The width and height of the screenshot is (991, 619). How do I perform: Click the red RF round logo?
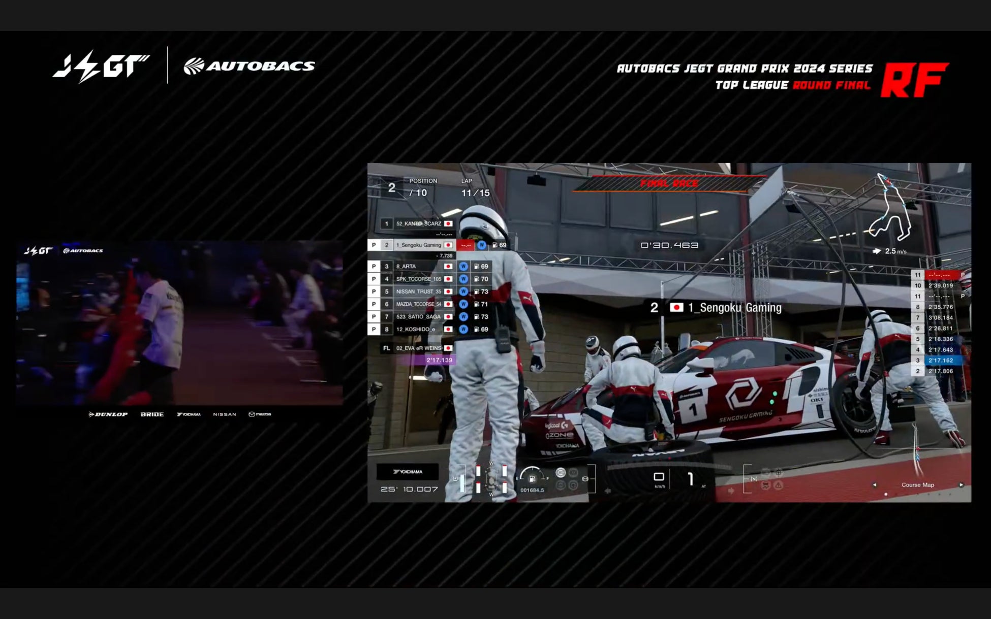coord(914,80)
